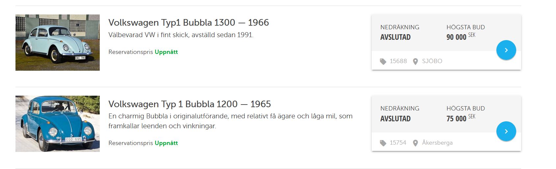
Task: Click the tag icon beside lot 15754
Action: click(x=383, y=143)
